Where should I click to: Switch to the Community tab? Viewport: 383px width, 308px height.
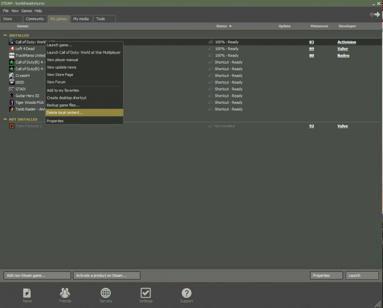[35, 19]
